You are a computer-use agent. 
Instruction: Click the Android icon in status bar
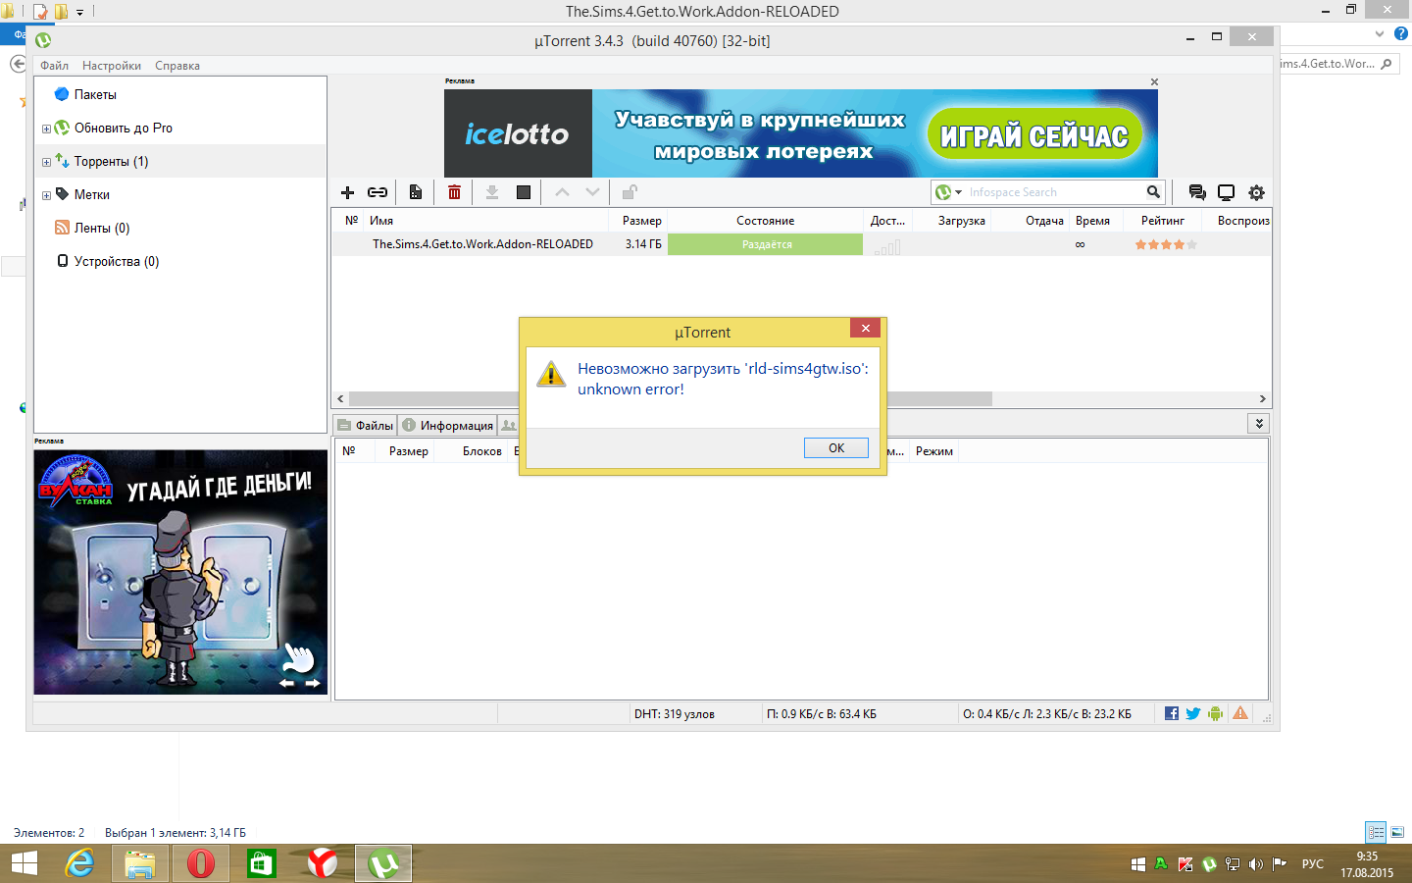[x=1216, y=713]
